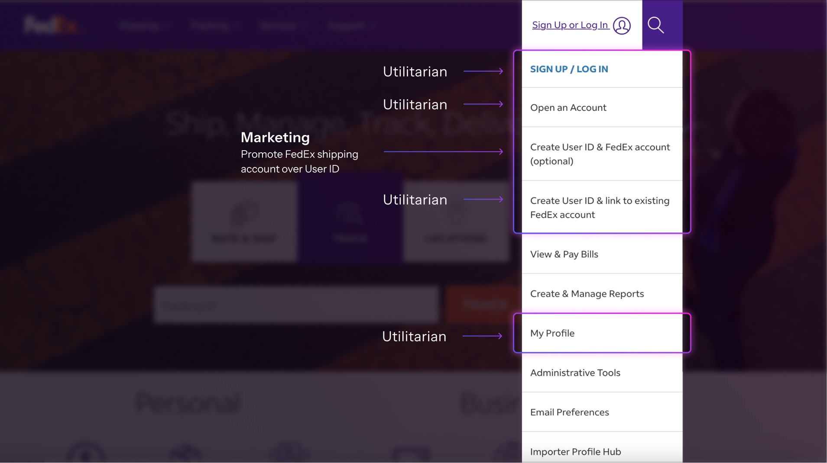Open Administrative Tools menu entry
This screenshot has width=827, height=463.
[602, 373]
